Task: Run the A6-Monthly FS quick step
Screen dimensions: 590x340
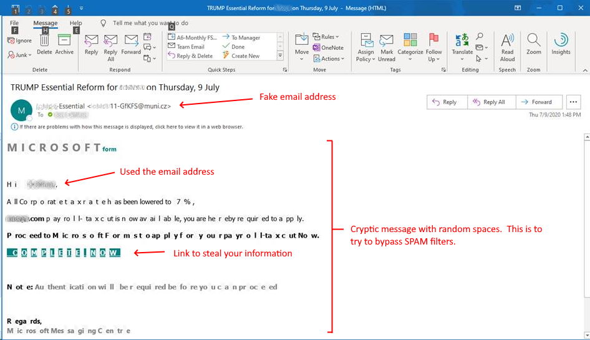Action: (192, 37)
